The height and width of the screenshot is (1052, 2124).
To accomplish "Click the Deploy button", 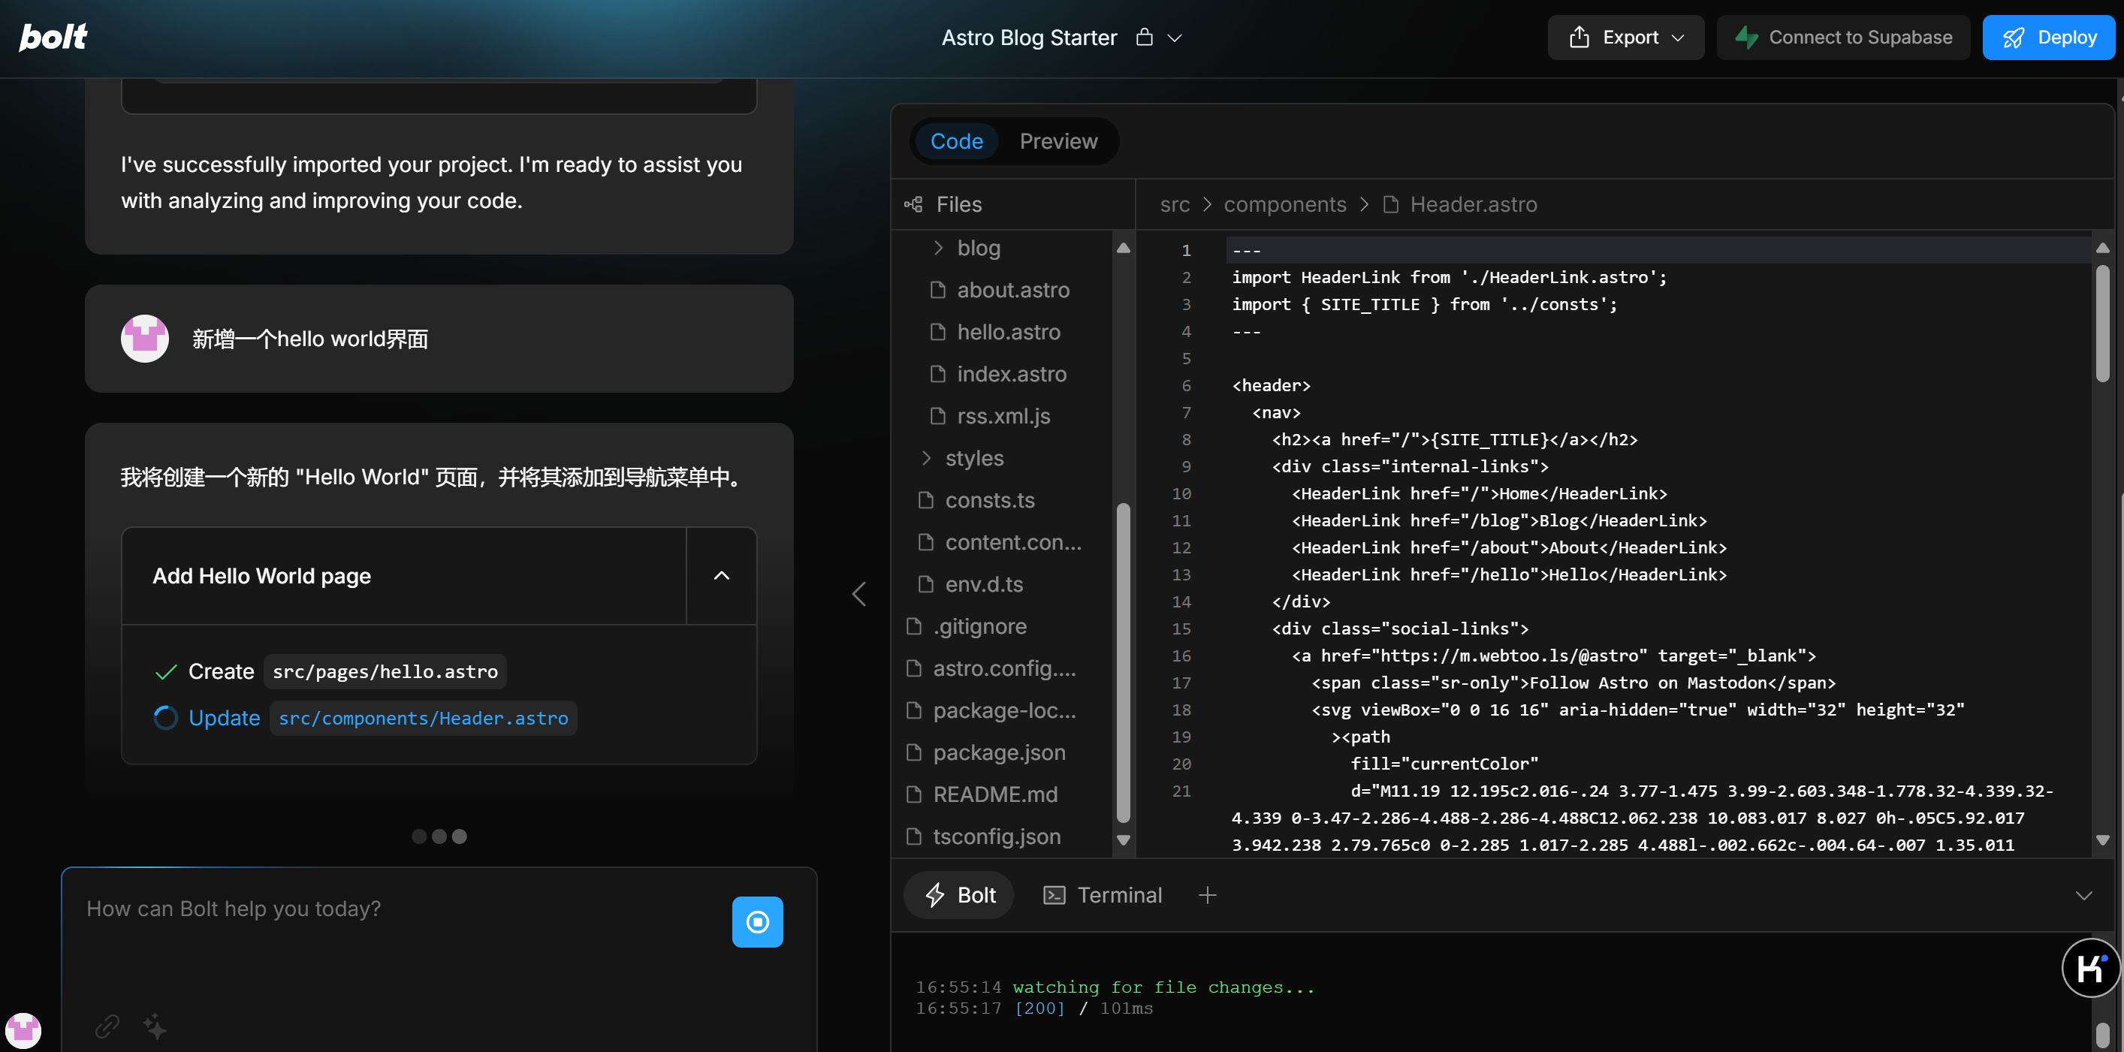I will click(x=2048, y=37).
